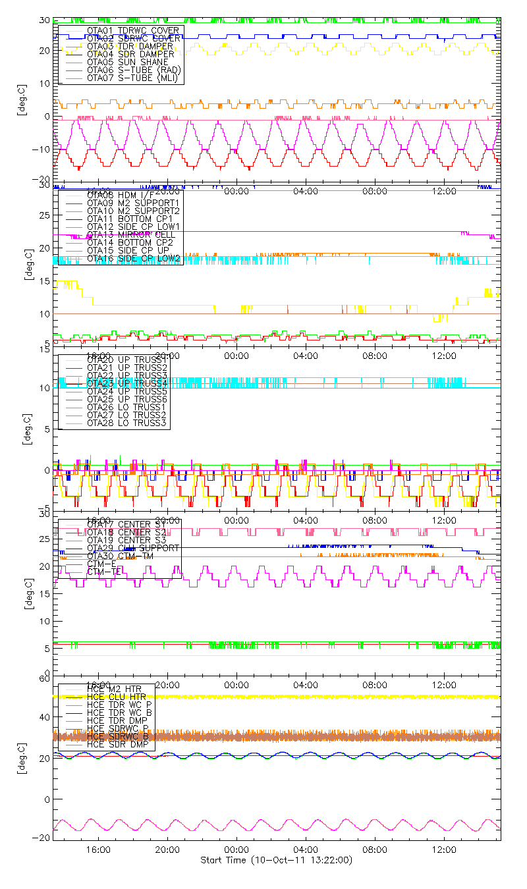Click the 00:00 tick on bottom time axis

236,850
